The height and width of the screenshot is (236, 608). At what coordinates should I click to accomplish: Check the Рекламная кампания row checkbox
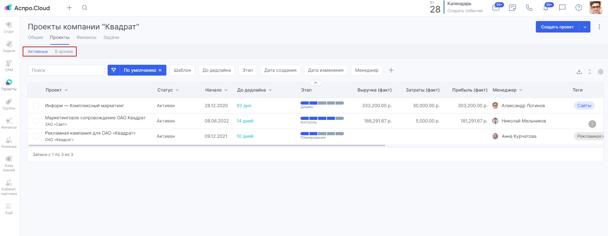(36, 136)
